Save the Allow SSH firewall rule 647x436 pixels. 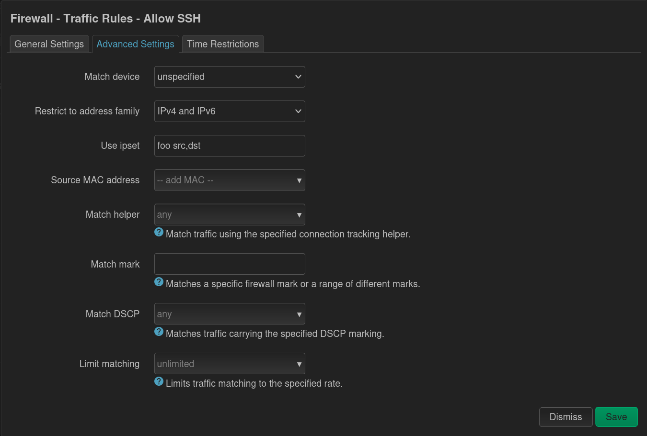[616, 416]
